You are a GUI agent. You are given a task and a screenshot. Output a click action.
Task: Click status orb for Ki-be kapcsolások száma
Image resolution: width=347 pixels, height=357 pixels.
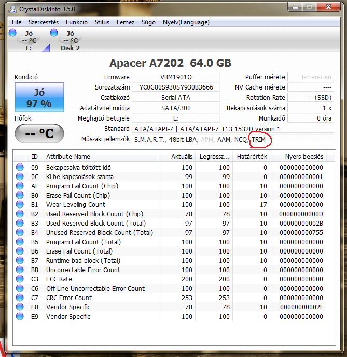(20, 176)
